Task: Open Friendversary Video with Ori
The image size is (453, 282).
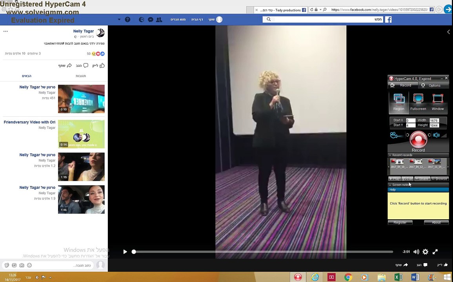Action: pyautogui.click(x=29, y=122)
